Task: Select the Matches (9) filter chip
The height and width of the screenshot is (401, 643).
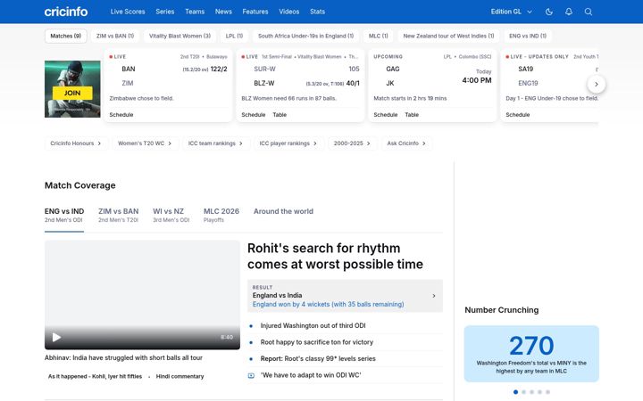Action: pyautogui.click(x=65, y=36)
